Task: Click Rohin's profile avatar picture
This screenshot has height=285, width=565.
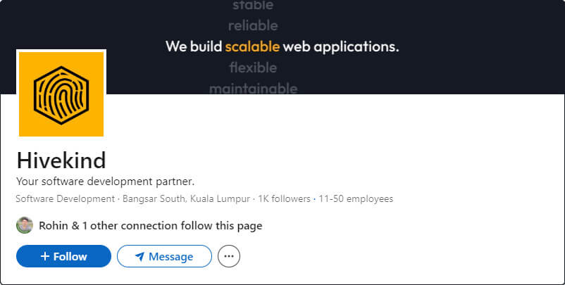Action: click(25, 226)
